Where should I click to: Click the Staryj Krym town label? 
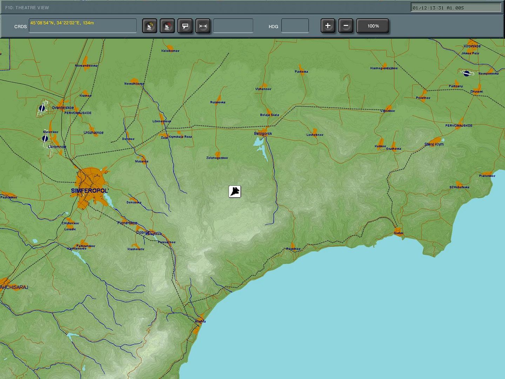point(434,144)
